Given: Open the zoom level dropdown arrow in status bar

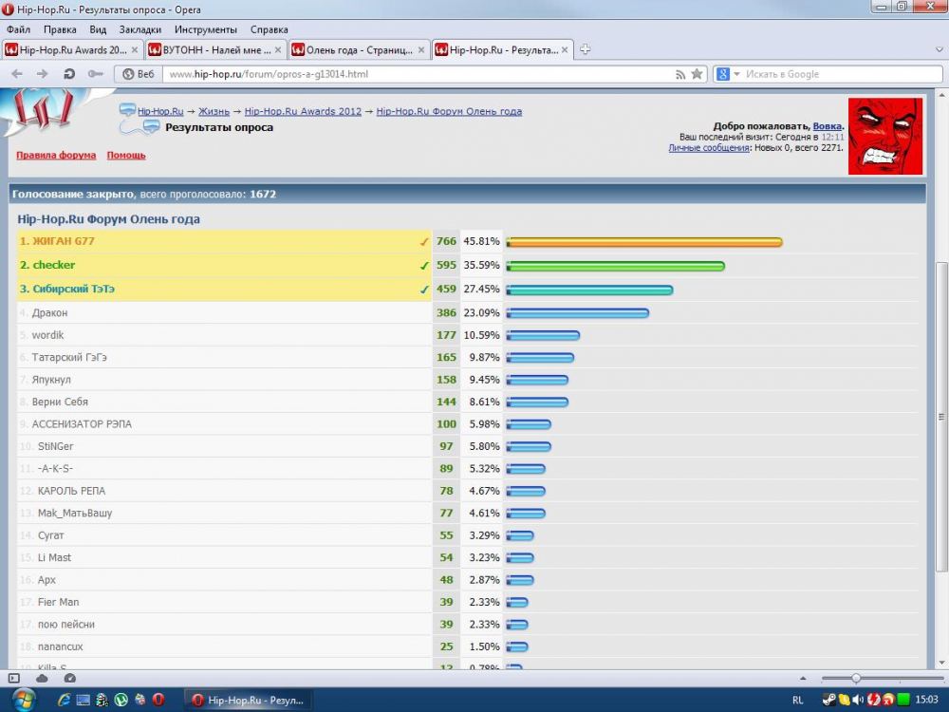Looking at the screenshot, I should click(803, 679).
